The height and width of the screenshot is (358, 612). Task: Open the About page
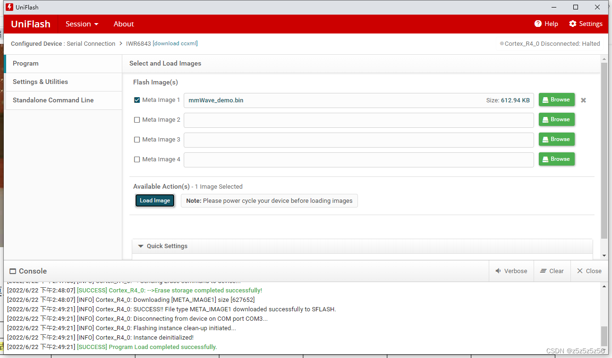(x=124, y=24)
